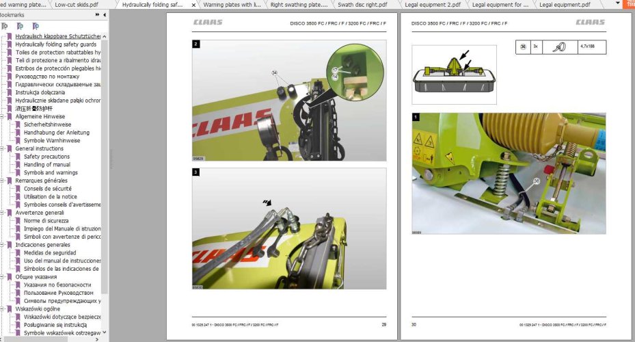635x342 pixels.
Task: Open bookmark Medidas de seguridad
Action: click(x=50, y=253)
